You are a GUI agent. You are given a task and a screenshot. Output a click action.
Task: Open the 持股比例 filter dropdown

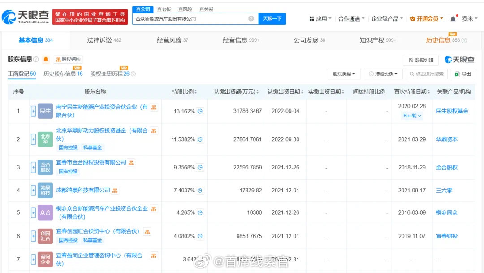pyautogui.click(x=383, y=74)
